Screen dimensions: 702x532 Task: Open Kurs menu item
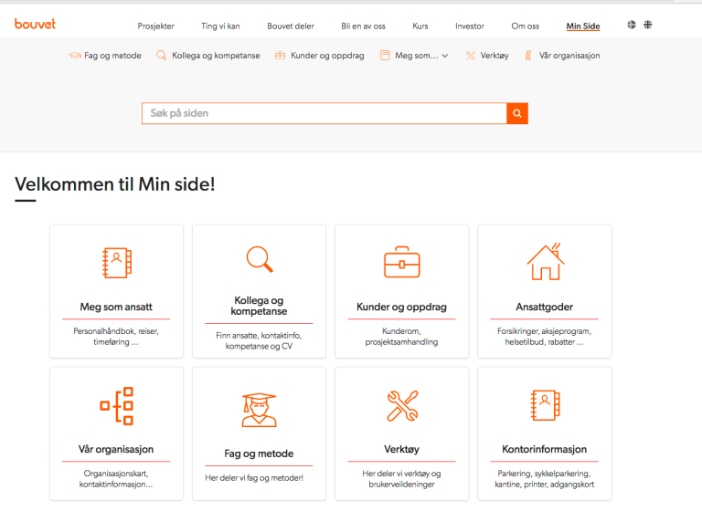tap(420, 26)
